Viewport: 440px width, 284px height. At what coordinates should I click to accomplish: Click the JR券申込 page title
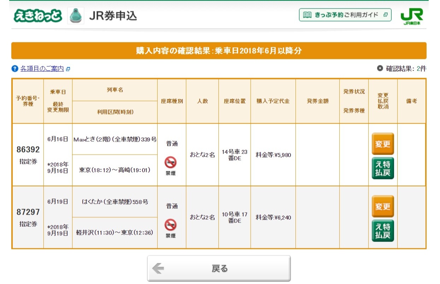click(112, 16)
